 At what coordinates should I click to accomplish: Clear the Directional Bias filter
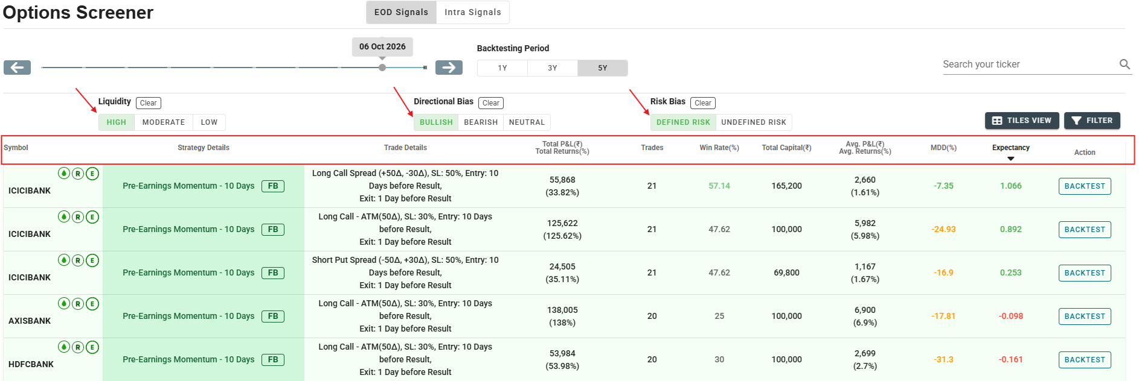(491, 103)
